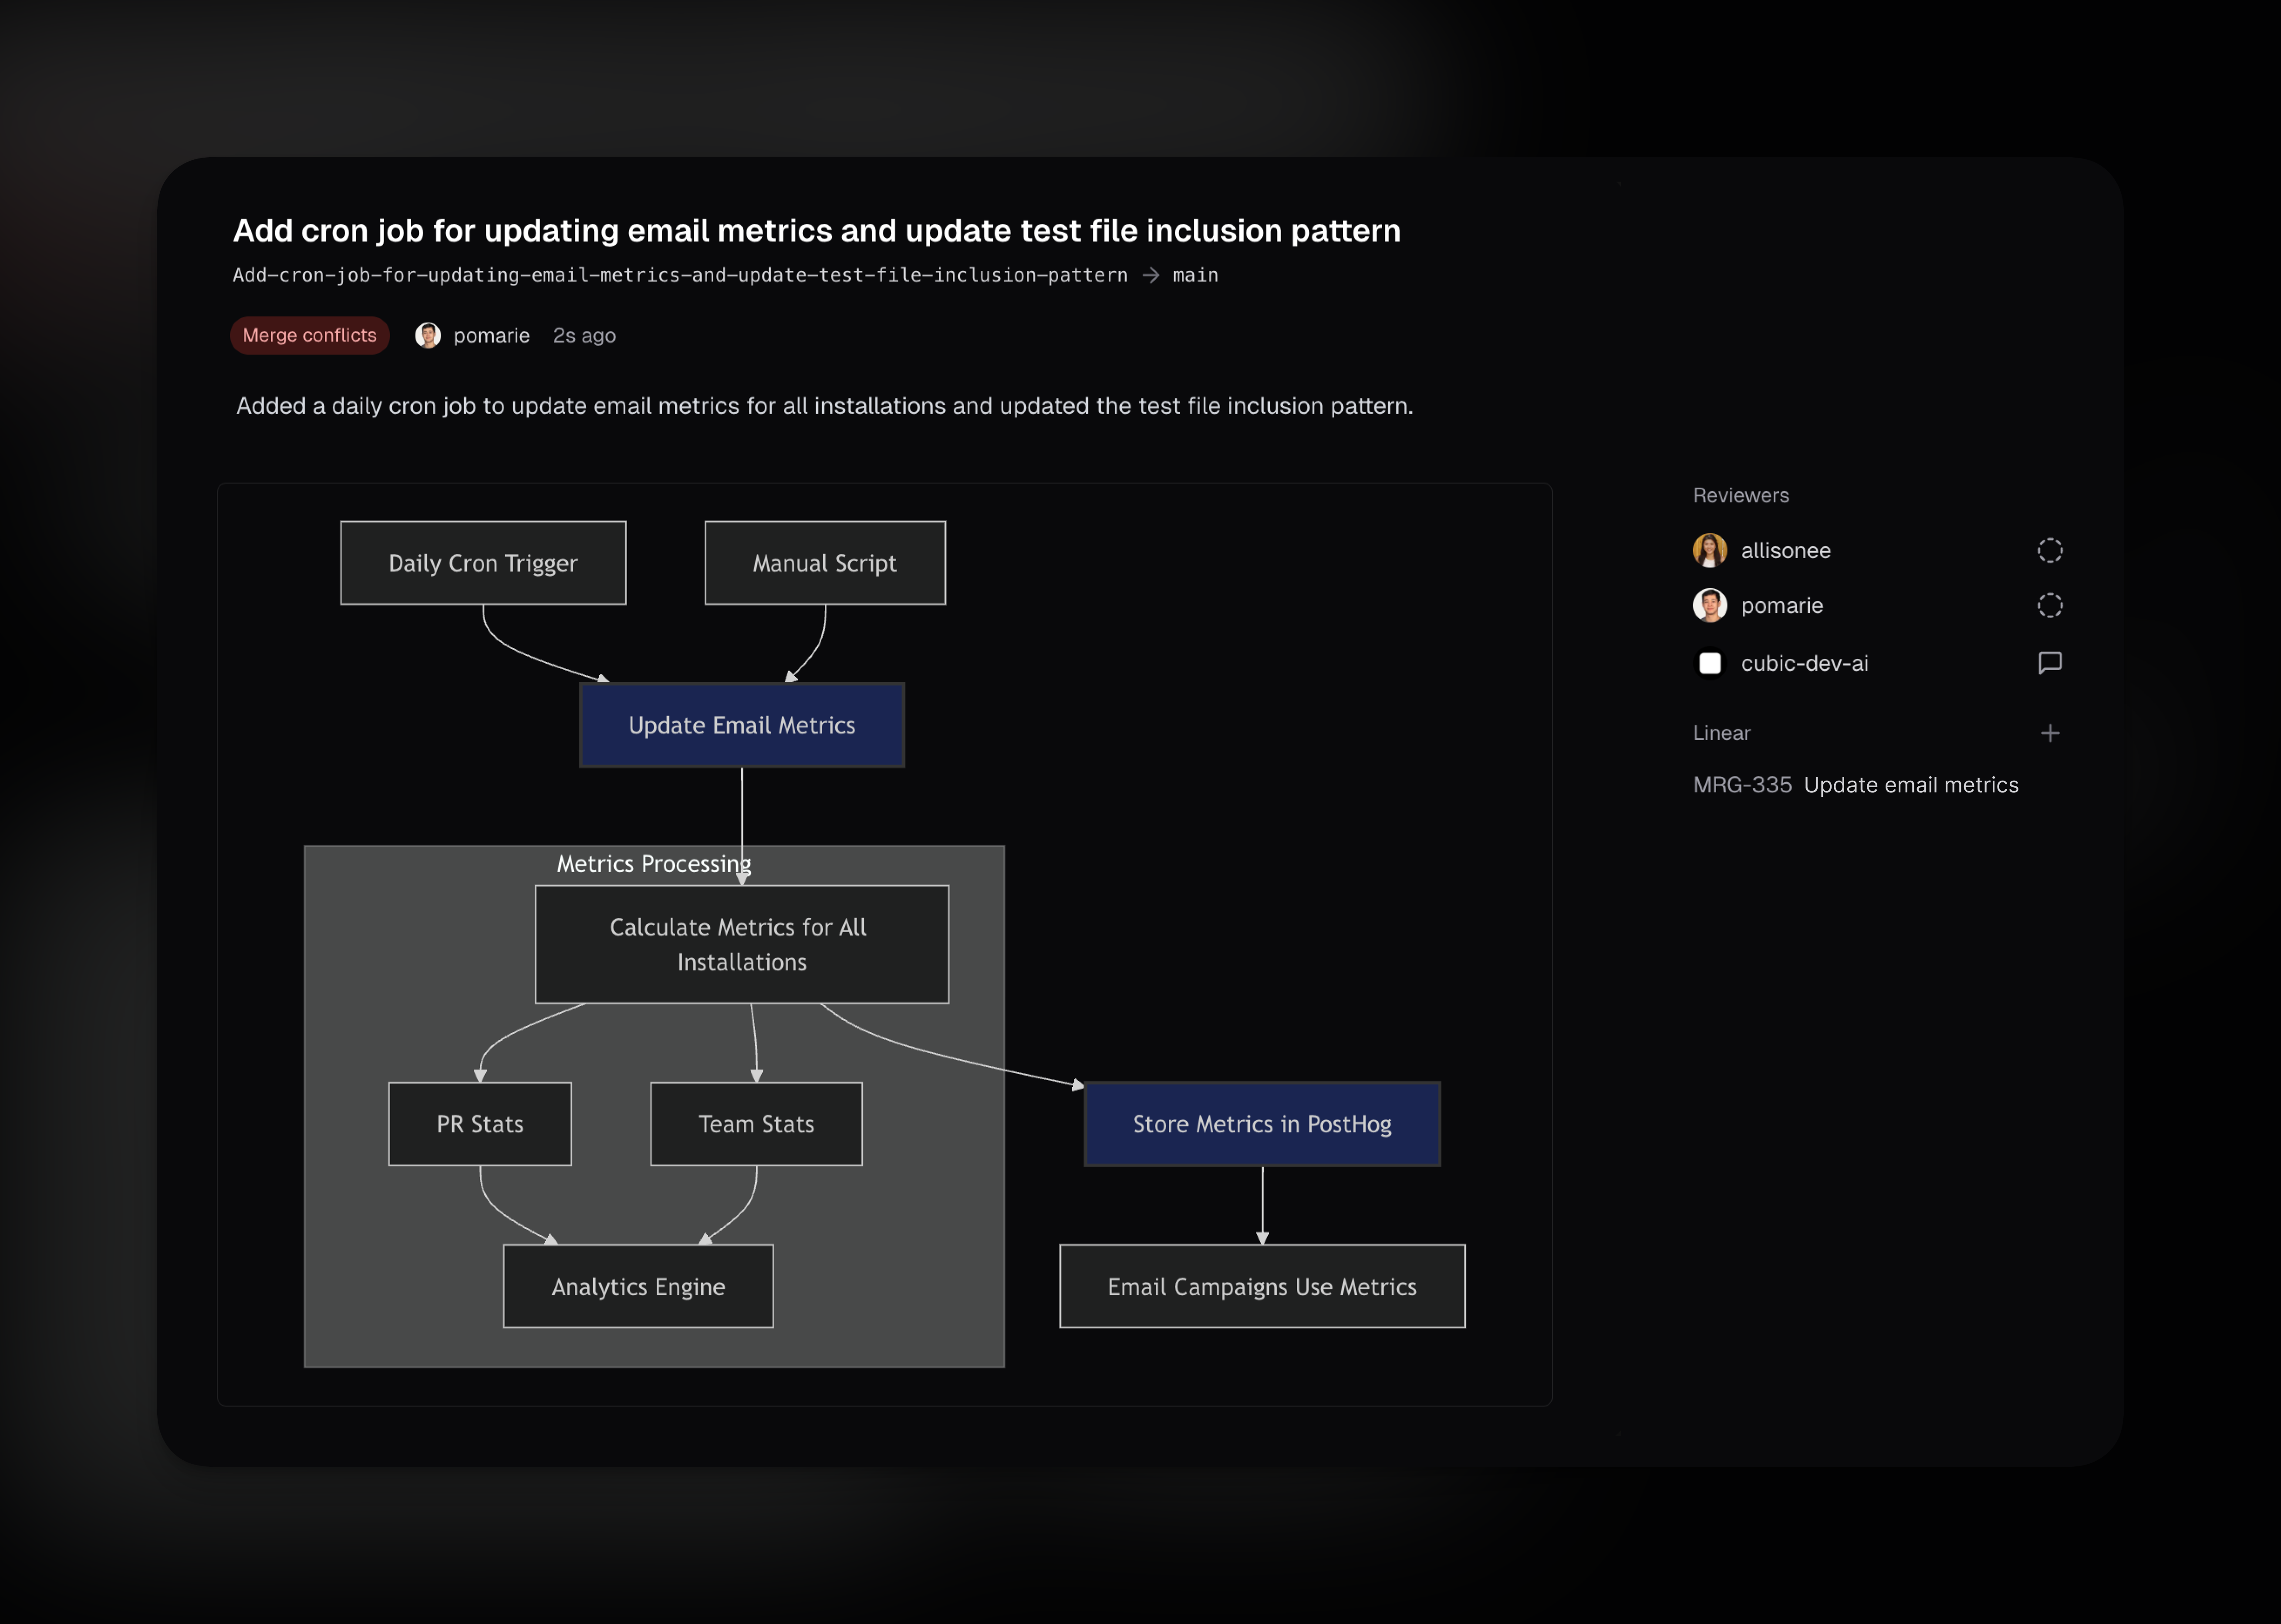2281x1624 pixels.
Task: Open the MRG-335 Update email metrics issue
Action: (x=1855, y=785)
